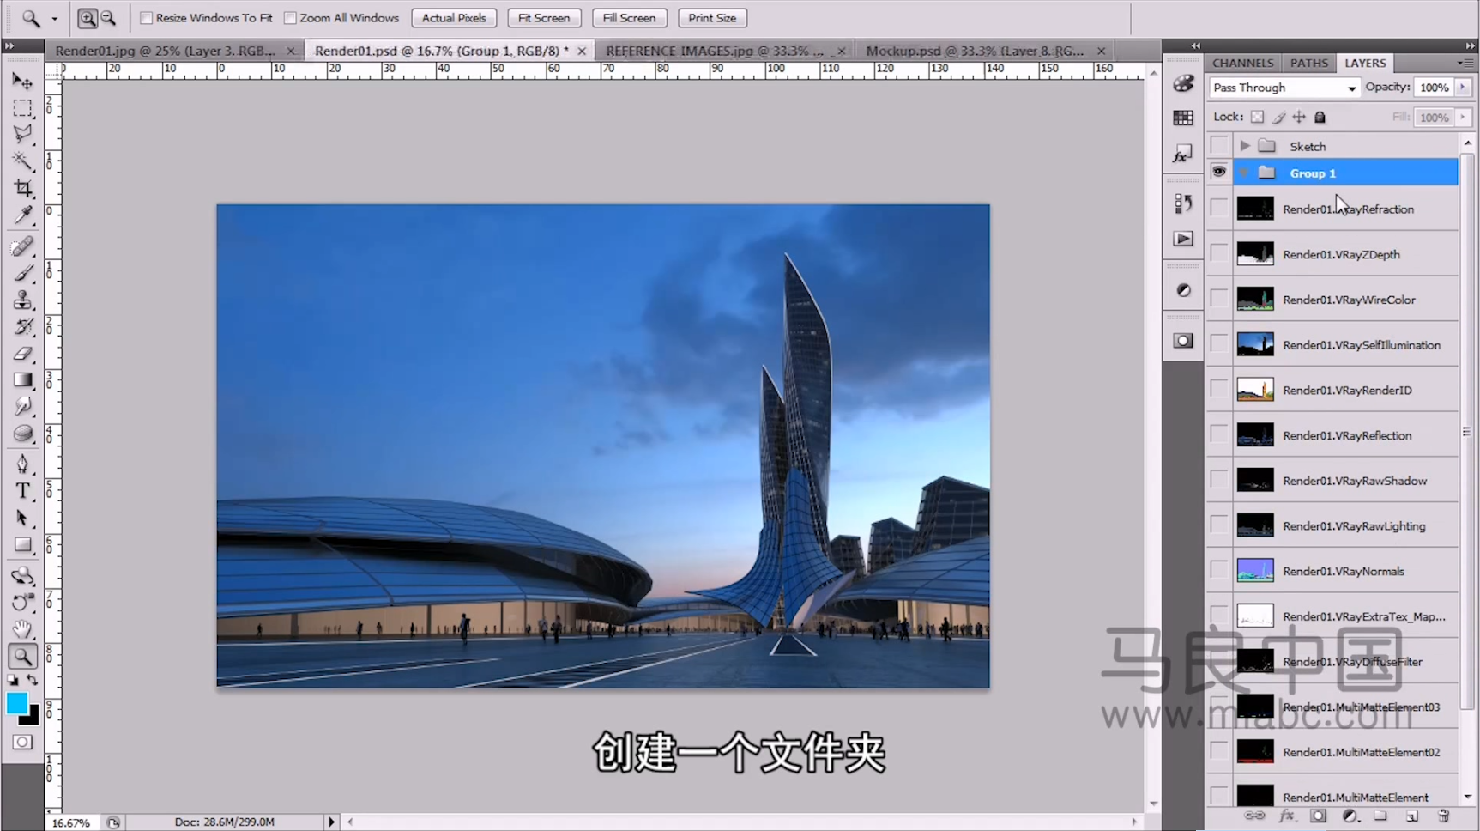Screen dimensions: 1480x831
Task: Enable Resize Windows To Fit
Action: click(147, 18)
